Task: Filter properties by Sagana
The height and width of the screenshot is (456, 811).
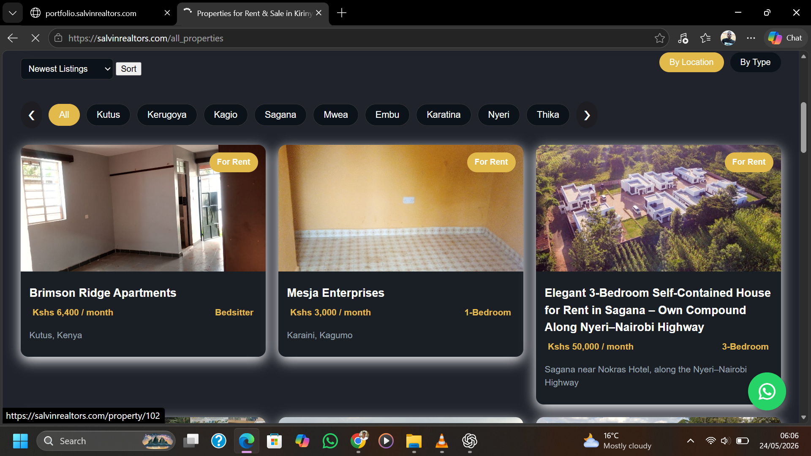Action: tap(280, 115)
